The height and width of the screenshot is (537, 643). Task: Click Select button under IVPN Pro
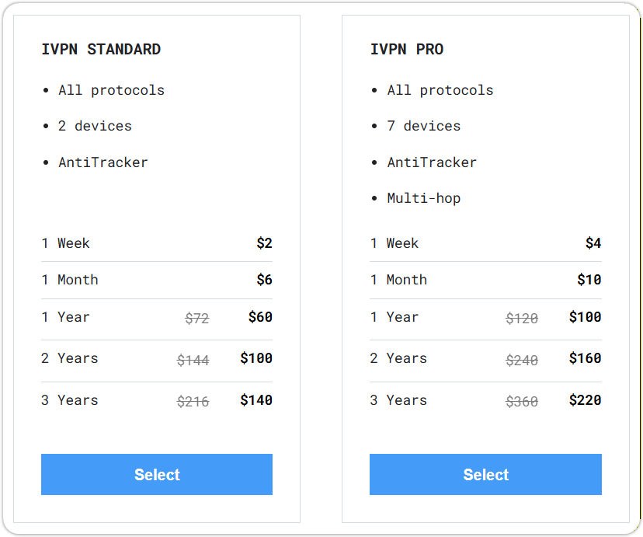coord(485,475)
